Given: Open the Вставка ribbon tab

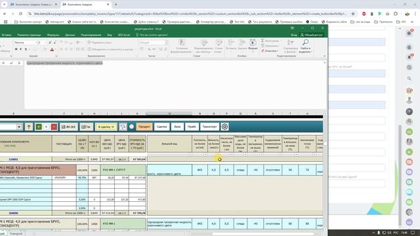Looking at the screenshot, I should tap(7, 35).
